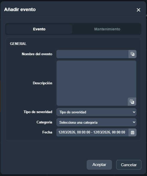This screenshot has height=176, width=147.
Task: Click the Cancelar button
Action: 129,165
